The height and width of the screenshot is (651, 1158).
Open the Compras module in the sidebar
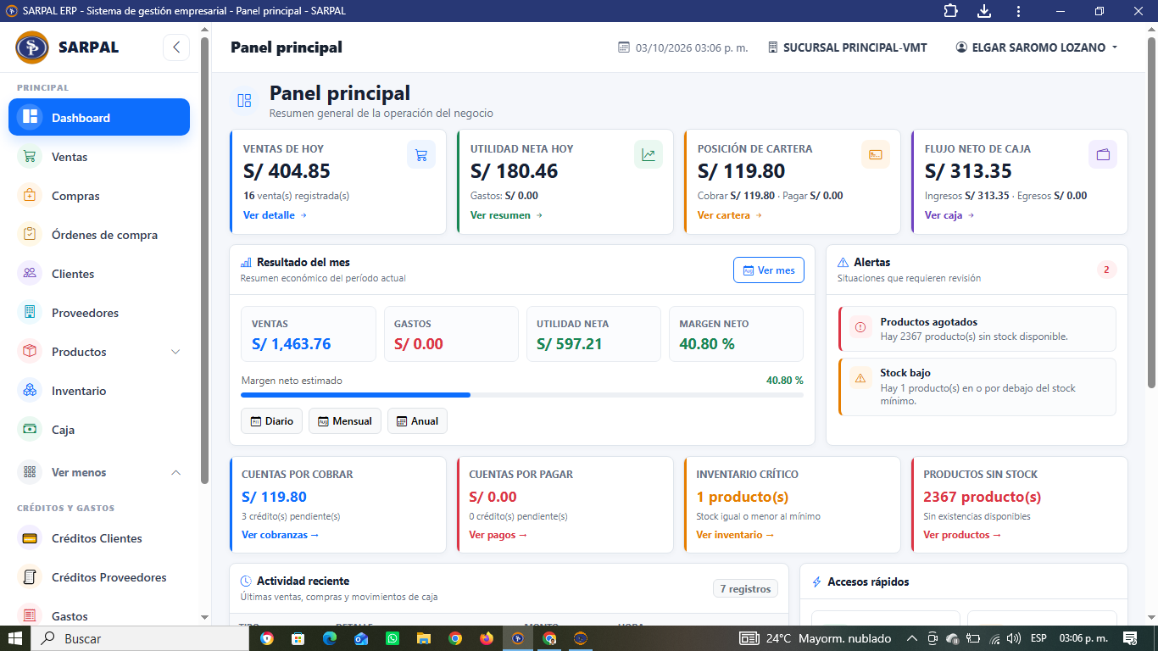pos(99,196)
